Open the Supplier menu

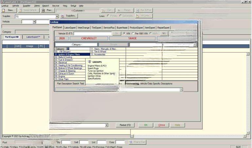click(27, 6)
